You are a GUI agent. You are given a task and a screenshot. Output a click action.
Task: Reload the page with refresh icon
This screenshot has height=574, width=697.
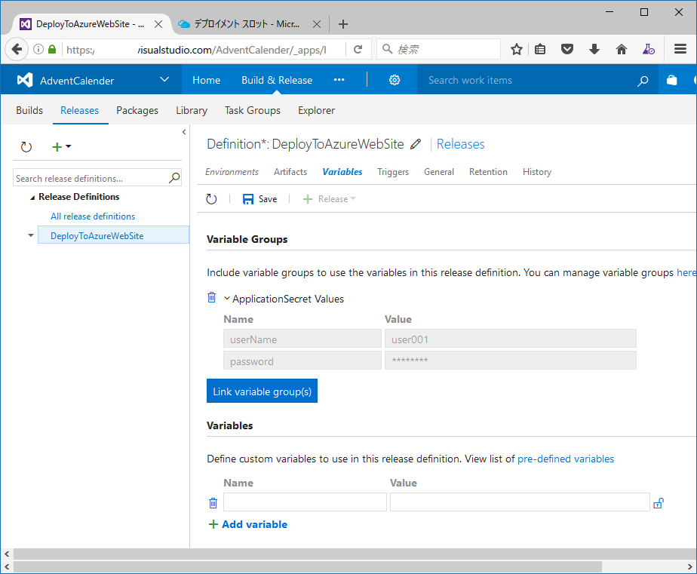[x=358, y=49]
